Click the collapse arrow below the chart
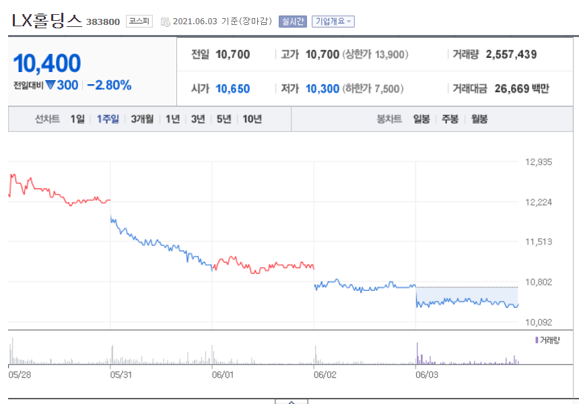Image resolution: width=579 pixels, height=404 pixels. [x=292, y=402]
